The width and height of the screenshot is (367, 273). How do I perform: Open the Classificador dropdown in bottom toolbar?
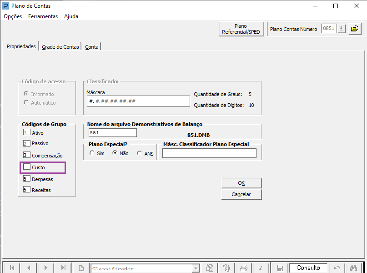(x=196, y=268)
